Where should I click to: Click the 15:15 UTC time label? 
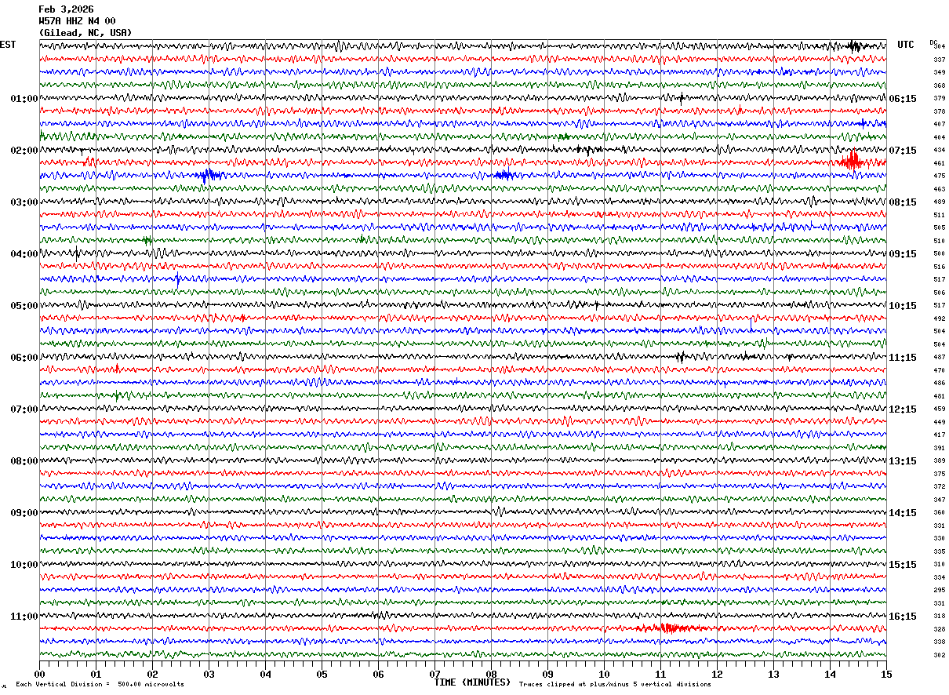coord(904,565)
